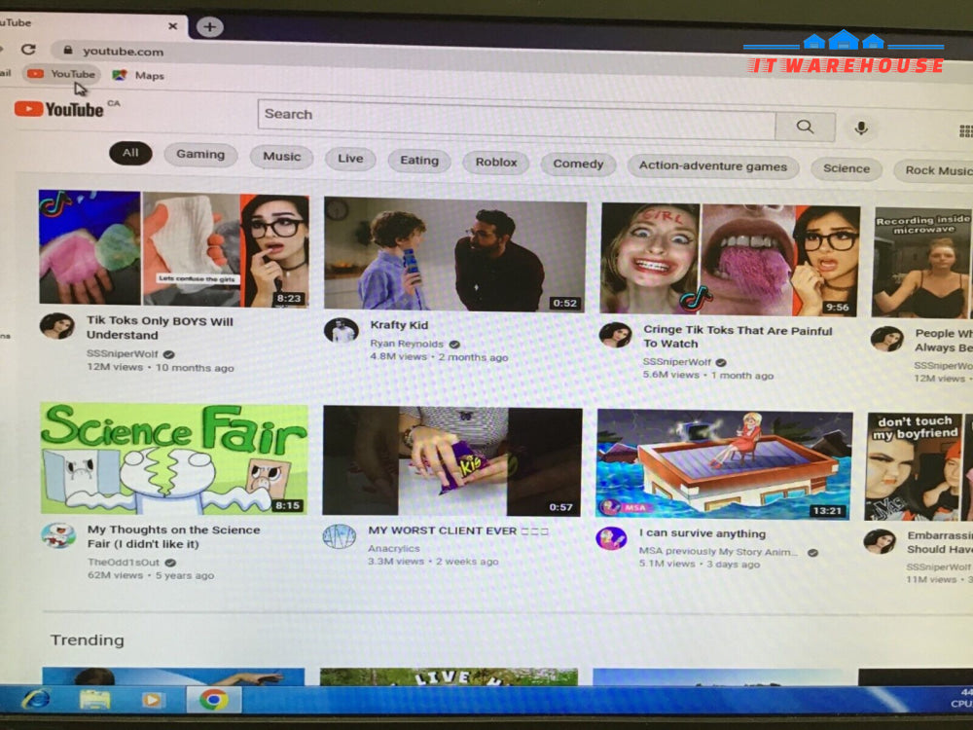The height and width of the screenshot is (730, 973).
Task: Open SSSniperWolf name under Cringe Tik Toks
Action: (676, 362)
